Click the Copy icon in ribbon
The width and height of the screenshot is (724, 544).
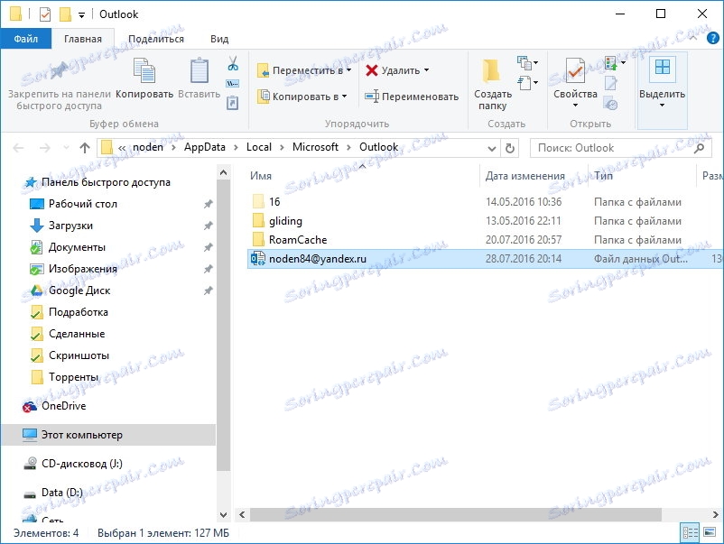coord(144,70)
